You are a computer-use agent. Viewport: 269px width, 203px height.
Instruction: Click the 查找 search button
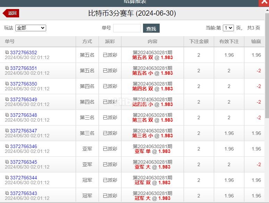[x=151, y=28]
